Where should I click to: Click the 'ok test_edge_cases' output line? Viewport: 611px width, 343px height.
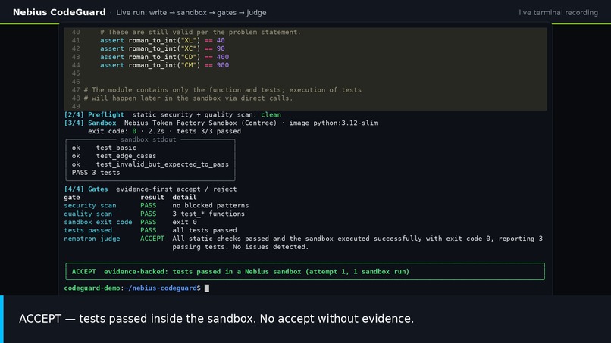click(x=114, y=156)
